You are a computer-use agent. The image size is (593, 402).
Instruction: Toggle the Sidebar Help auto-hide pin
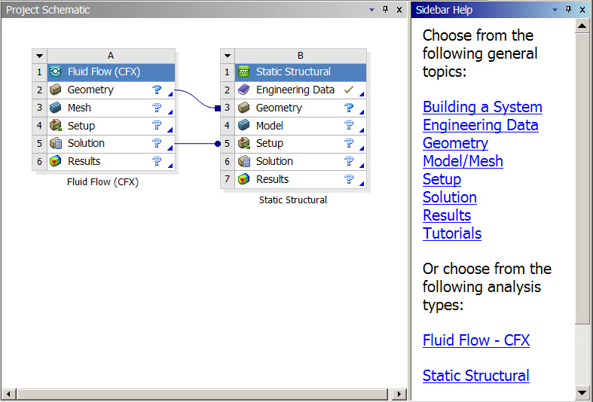click(x=569, y=10)
